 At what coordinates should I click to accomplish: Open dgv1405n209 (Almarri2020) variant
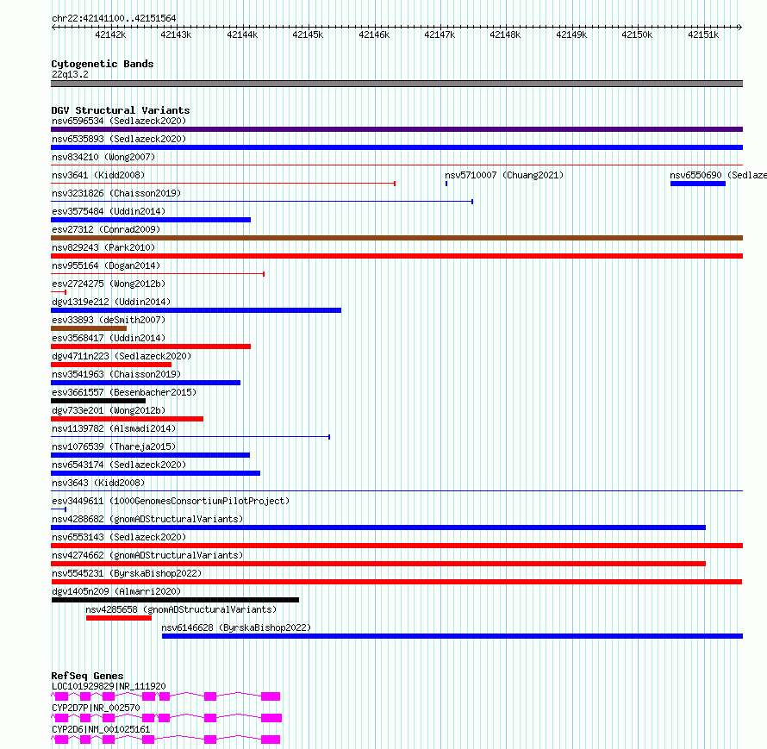point(116,591)
